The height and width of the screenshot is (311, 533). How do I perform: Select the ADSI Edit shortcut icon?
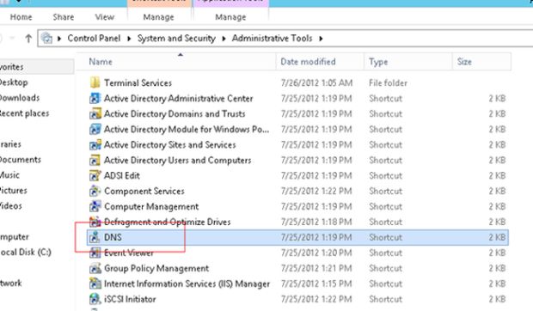click(x=95, y=175)
